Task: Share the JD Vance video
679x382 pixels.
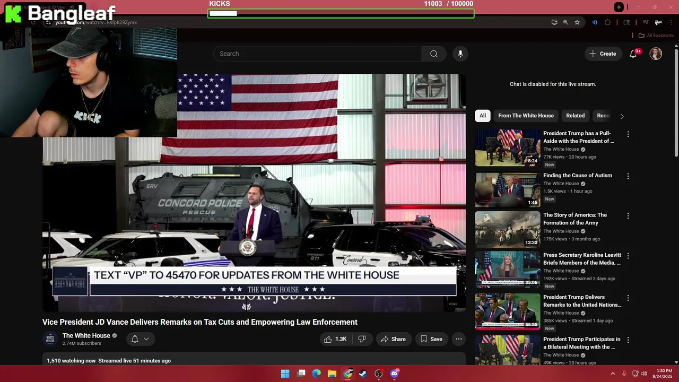Action: [x=393, y=339]
